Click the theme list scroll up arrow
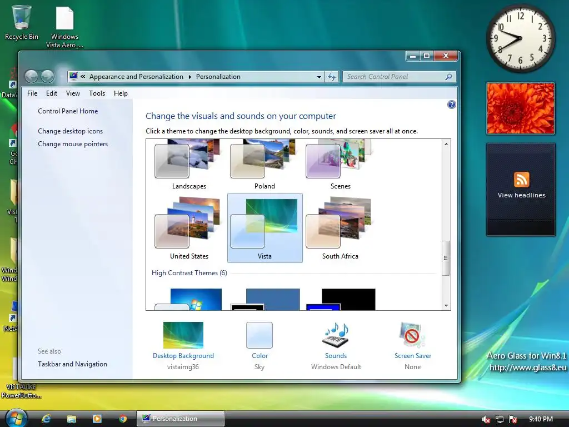This screenshot has width=569, height=427. [446, 144]
